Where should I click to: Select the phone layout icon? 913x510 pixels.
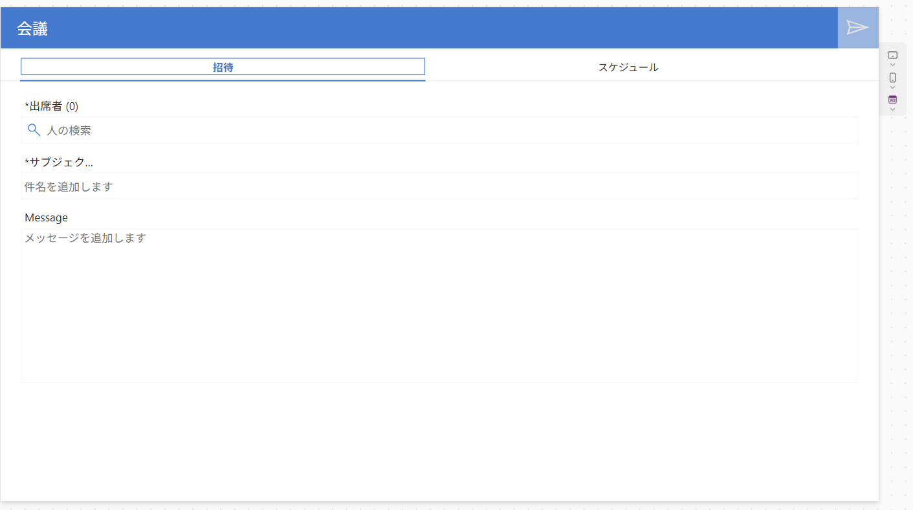point(892,78)
